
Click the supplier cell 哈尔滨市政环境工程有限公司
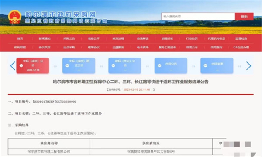pyautogui.click(x=49, y=151)
